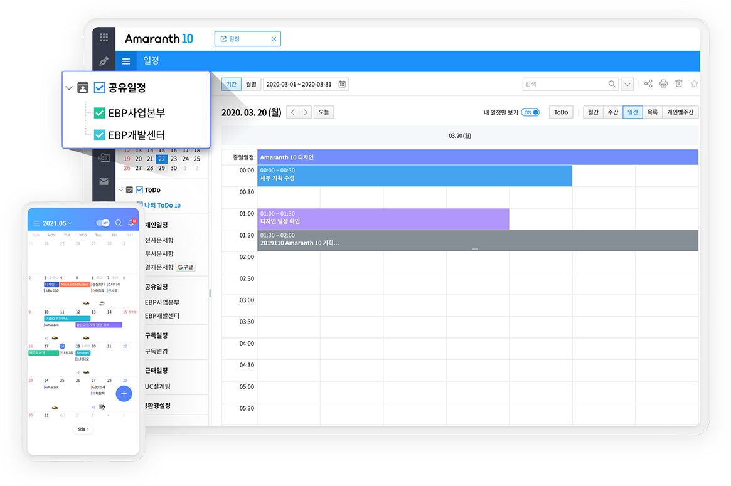Select the 월별 tab
The height and width of the screenshot is (486, 731).
(x=251, y=84)
